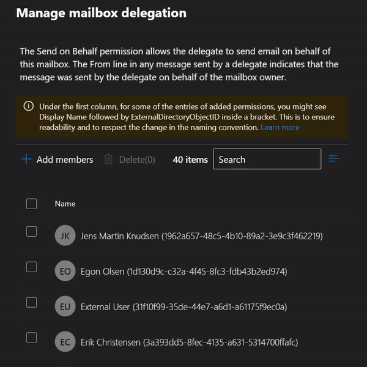
Task: Open the filter lines icon beside Search
Action: pyautogui.click(x=334, y=159)
